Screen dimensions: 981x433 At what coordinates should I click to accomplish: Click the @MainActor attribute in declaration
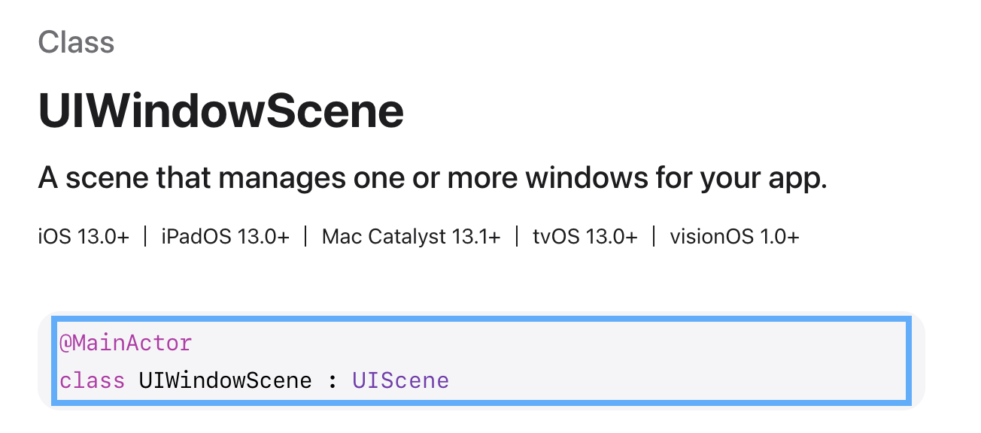coord(126,344)
